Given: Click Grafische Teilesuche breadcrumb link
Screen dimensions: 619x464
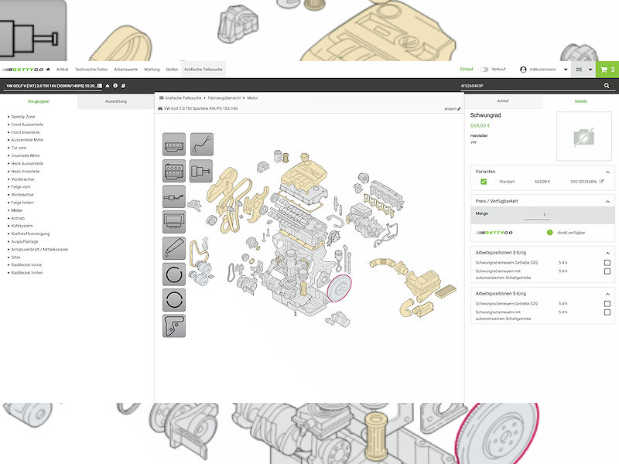Looking at the screenshot, I should 183,98.
